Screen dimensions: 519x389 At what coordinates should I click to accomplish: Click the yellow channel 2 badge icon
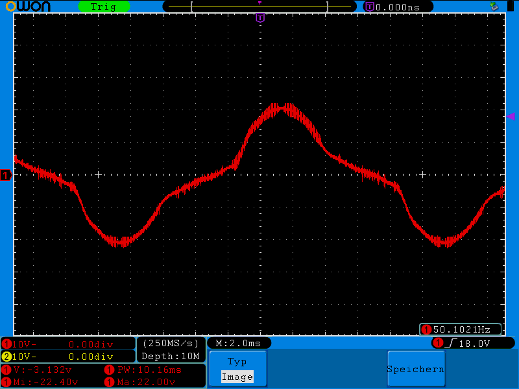point(6,357)
